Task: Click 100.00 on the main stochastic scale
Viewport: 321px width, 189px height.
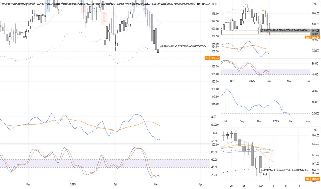Action: click(215, 145)
